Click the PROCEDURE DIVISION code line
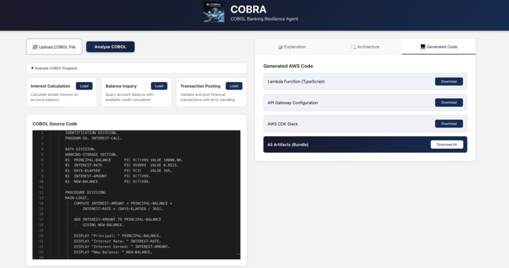509x268 pixels. click(x=86, y=192)
